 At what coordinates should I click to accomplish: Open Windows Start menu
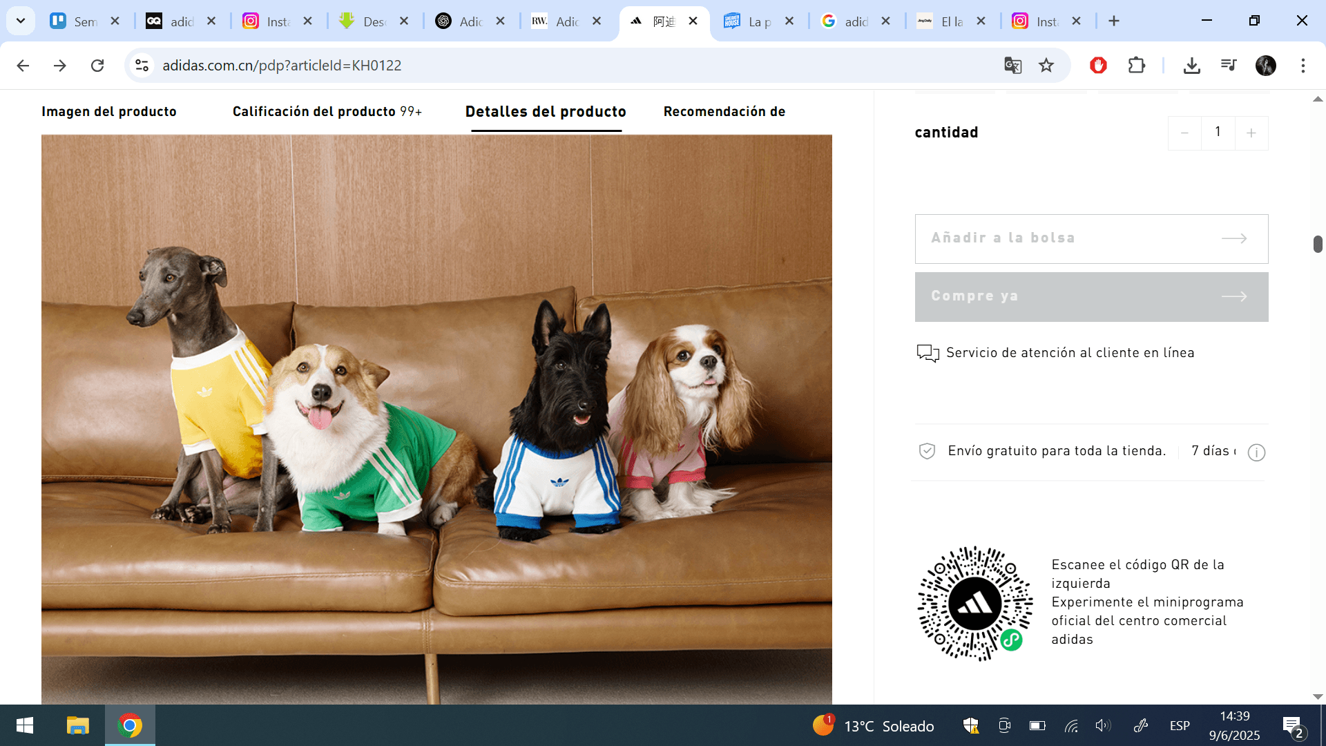click(x=25, y=725)
